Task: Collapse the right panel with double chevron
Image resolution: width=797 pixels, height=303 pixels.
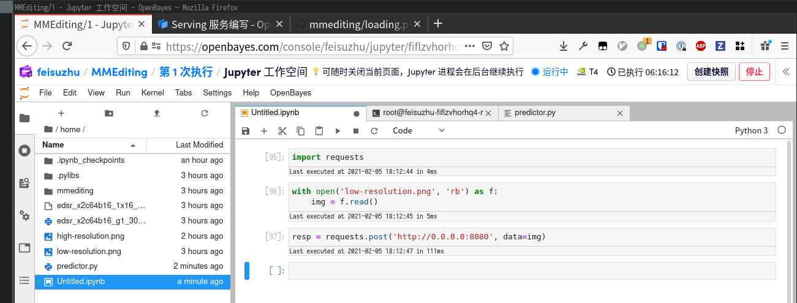Action: click(x=787, y=72)
